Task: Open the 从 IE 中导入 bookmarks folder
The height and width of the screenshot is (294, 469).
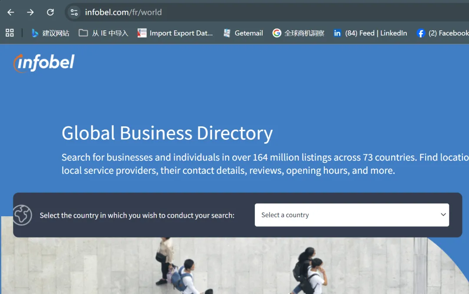Action: pos(103,33)
